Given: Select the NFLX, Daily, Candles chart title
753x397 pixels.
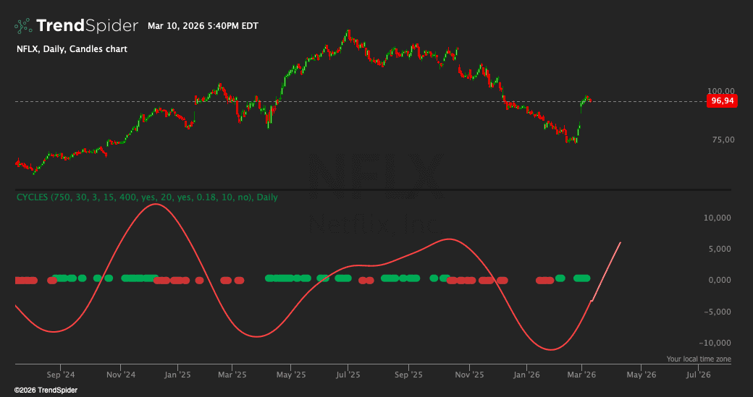Looking at the screenshot, I should [72, 49].
